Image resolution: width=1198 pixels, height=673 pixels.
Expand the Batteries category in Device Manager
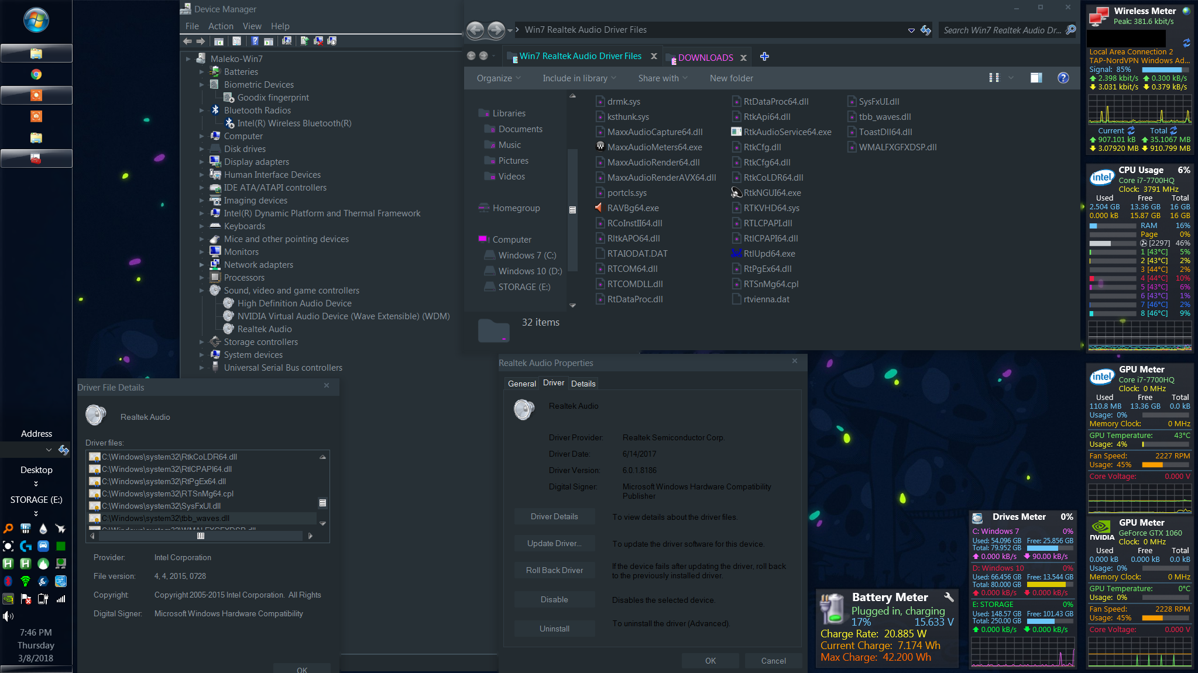202,72
